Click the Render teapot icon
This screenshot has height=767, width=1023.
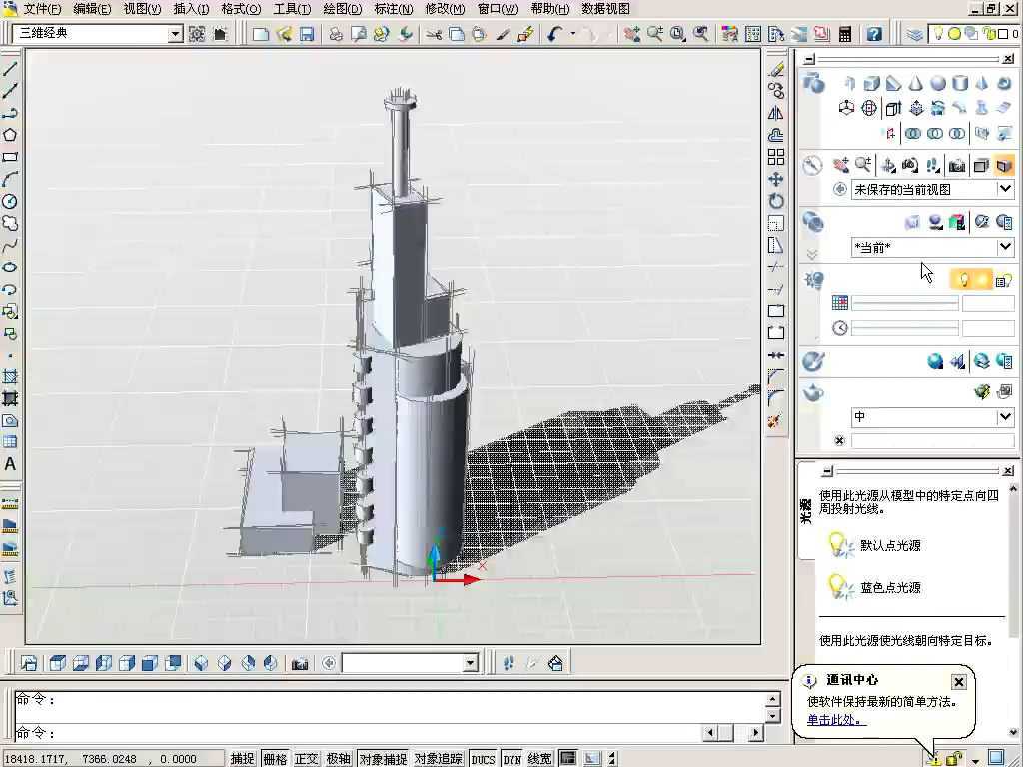(x=813, y=393)
